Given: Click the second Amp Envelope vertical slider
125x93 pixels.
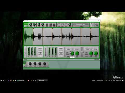Looking at the screenshot, I should (x=32, y=51).
